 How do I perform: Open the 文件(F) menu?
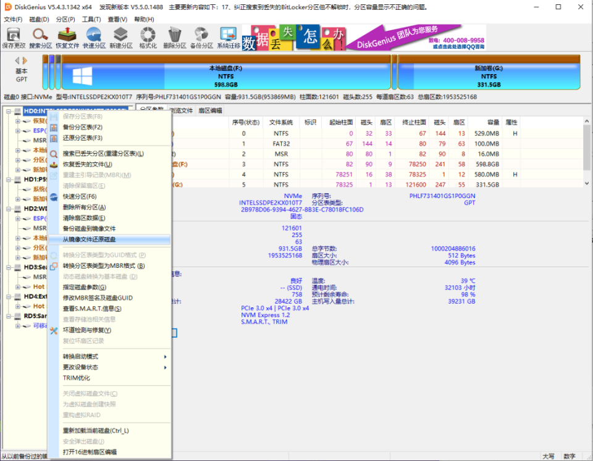pyautogui.click(x=13, y=19)
